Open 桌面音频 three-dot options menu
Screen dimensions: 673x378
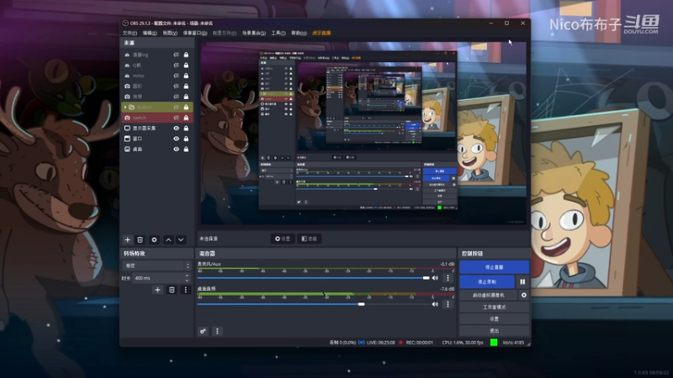tap(448, 304)
